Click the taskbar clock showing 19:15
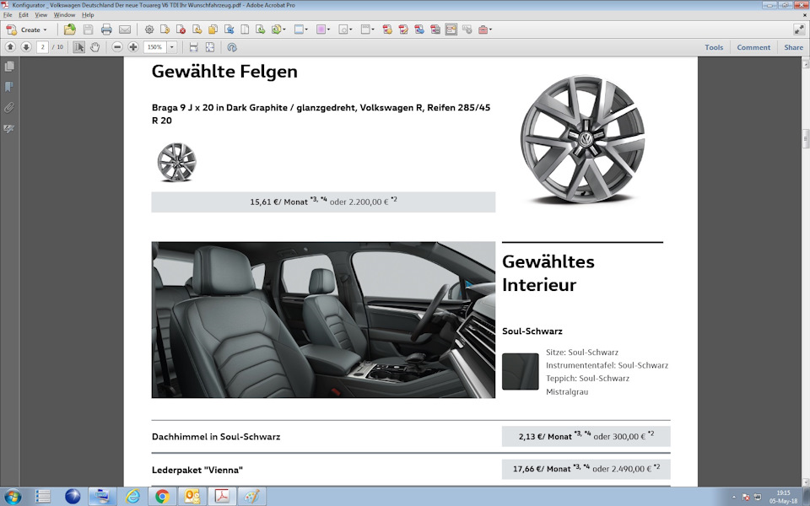 [783, 497]
